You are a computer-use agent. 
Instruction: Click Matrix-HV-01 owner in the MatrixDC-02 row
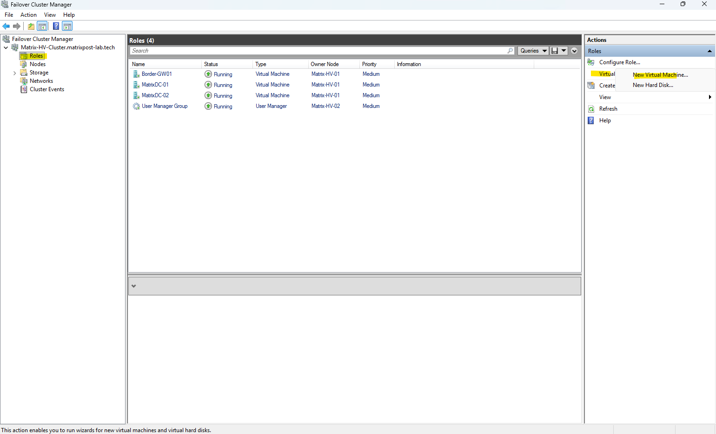click(325, 95)
